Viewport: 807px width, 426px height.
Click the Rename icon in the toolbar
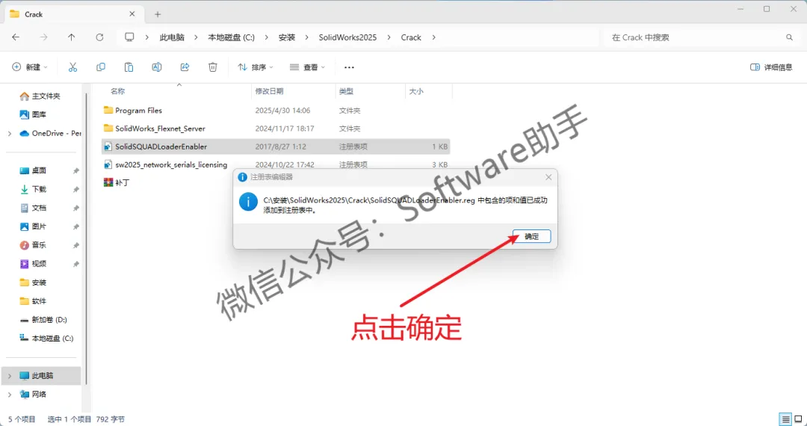(x=157, y=67)
